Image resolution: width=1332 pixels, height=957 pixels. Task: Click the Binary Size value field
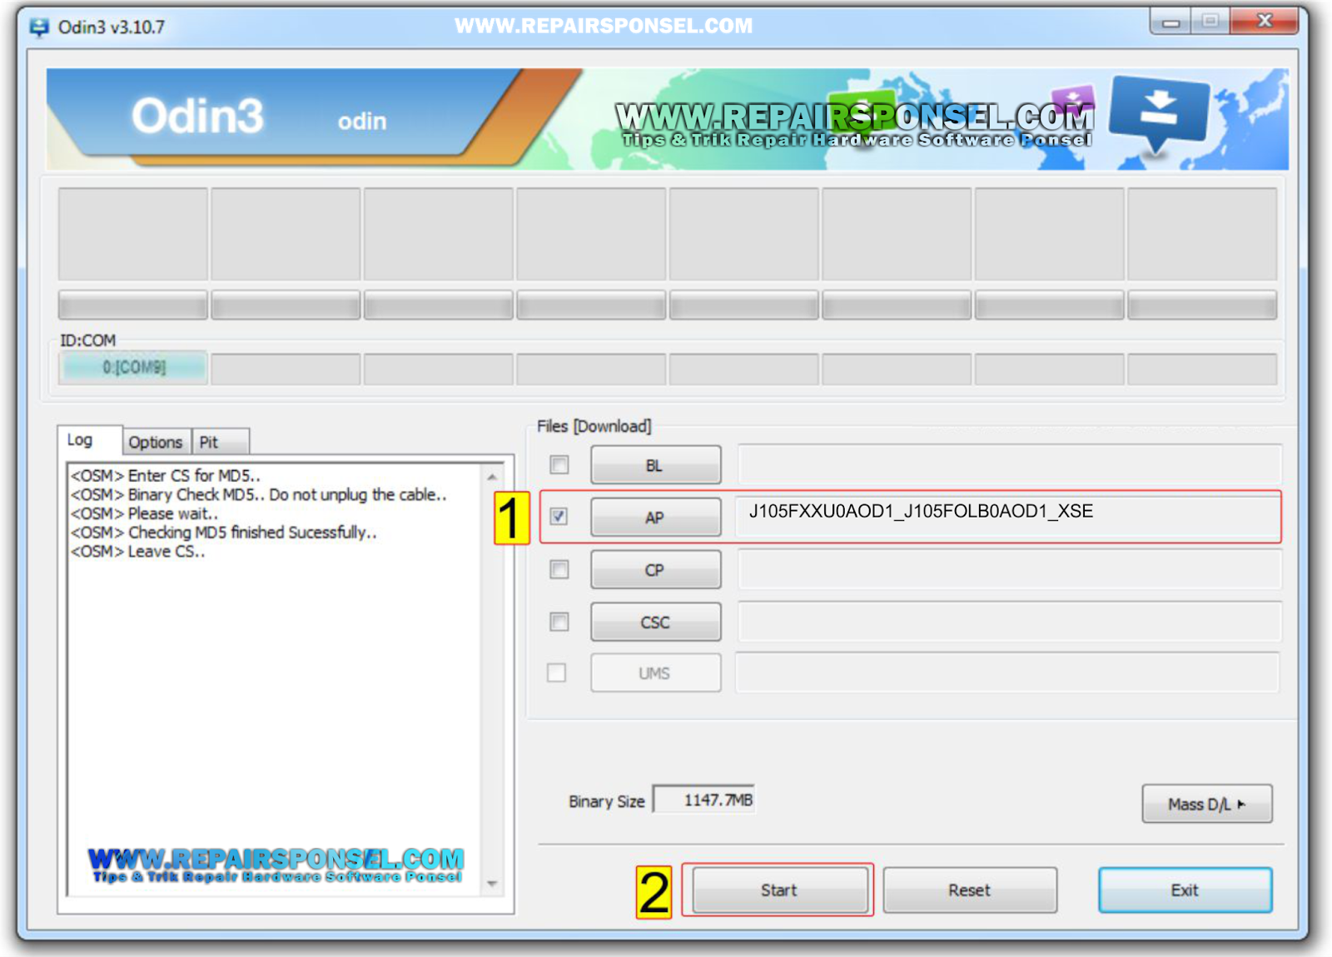pos(704,800)
